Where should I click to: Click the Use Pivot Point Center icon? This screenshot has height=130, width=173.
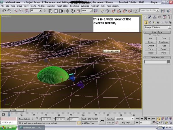tap(95, 11)
